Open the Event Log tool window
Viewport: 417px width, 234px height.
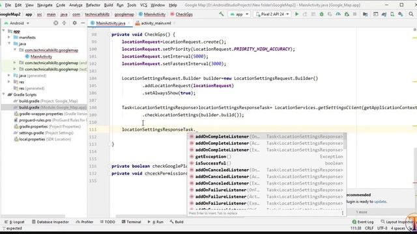click(x=363, y=222)
